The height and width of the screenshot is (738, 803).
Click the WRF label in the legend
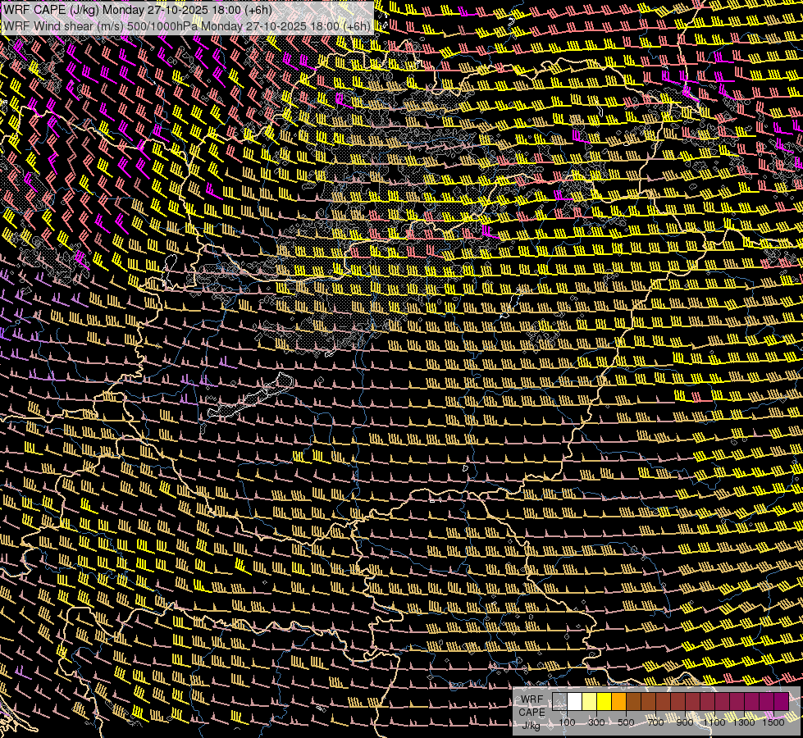point(532,699)
